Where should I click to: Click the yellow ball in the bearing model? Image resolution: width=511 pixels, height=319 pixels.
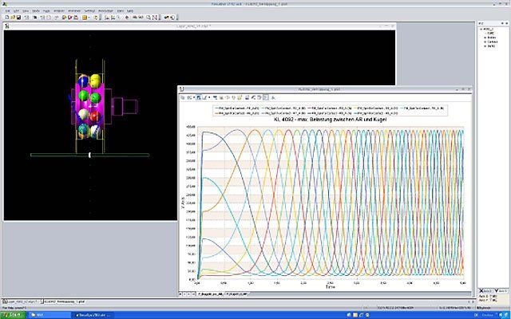(x=94, y=80)
